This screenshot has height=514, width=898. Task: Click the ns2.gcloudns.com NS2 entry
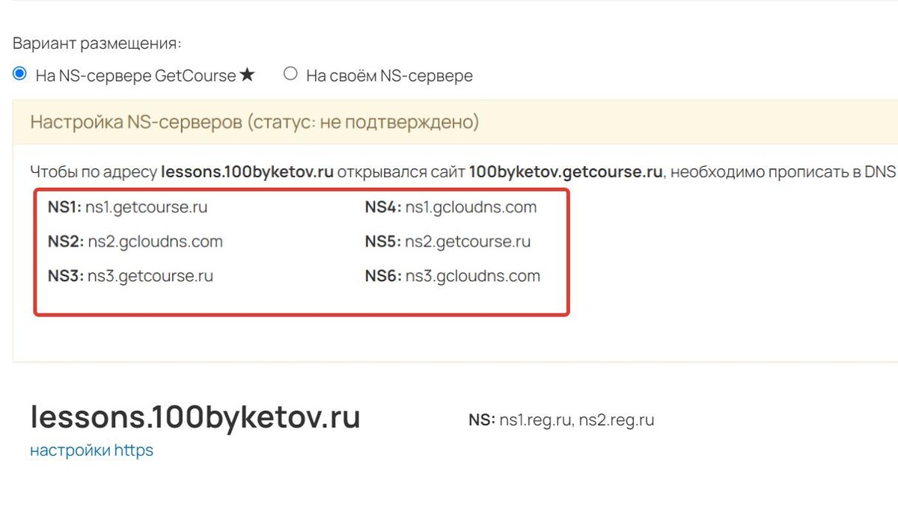click(135, 242)
